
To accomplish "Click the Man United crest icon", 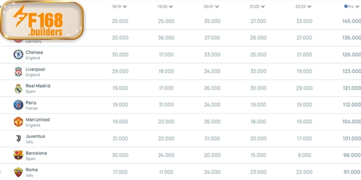I will (18, 121).
